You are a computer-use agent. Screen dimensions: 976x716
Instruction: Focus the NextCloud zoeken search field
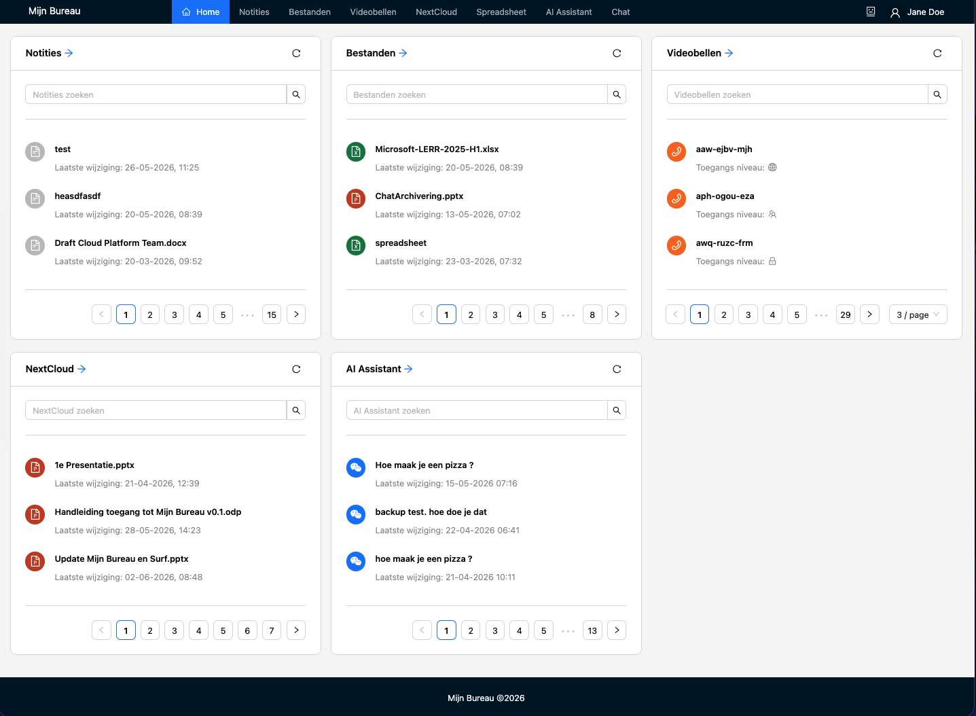coord(156,410)
